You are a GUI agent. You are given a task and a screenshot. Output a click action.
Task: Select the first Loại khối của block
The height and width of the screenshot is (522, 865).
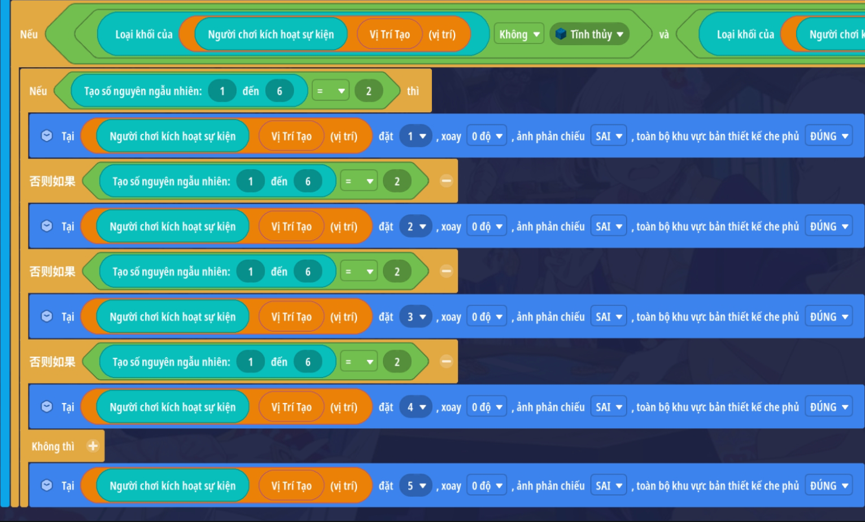tap(143, 34)
